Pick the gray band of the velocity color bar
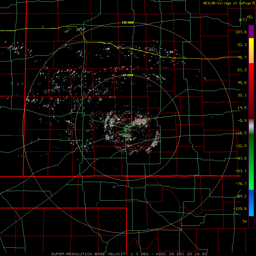The width and height of the screenshot is (256, 256). [251, 127]
